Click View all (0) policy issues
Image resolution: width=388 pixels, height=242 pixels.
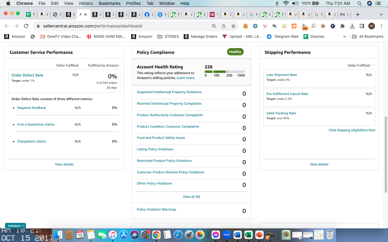click(191, 197)
